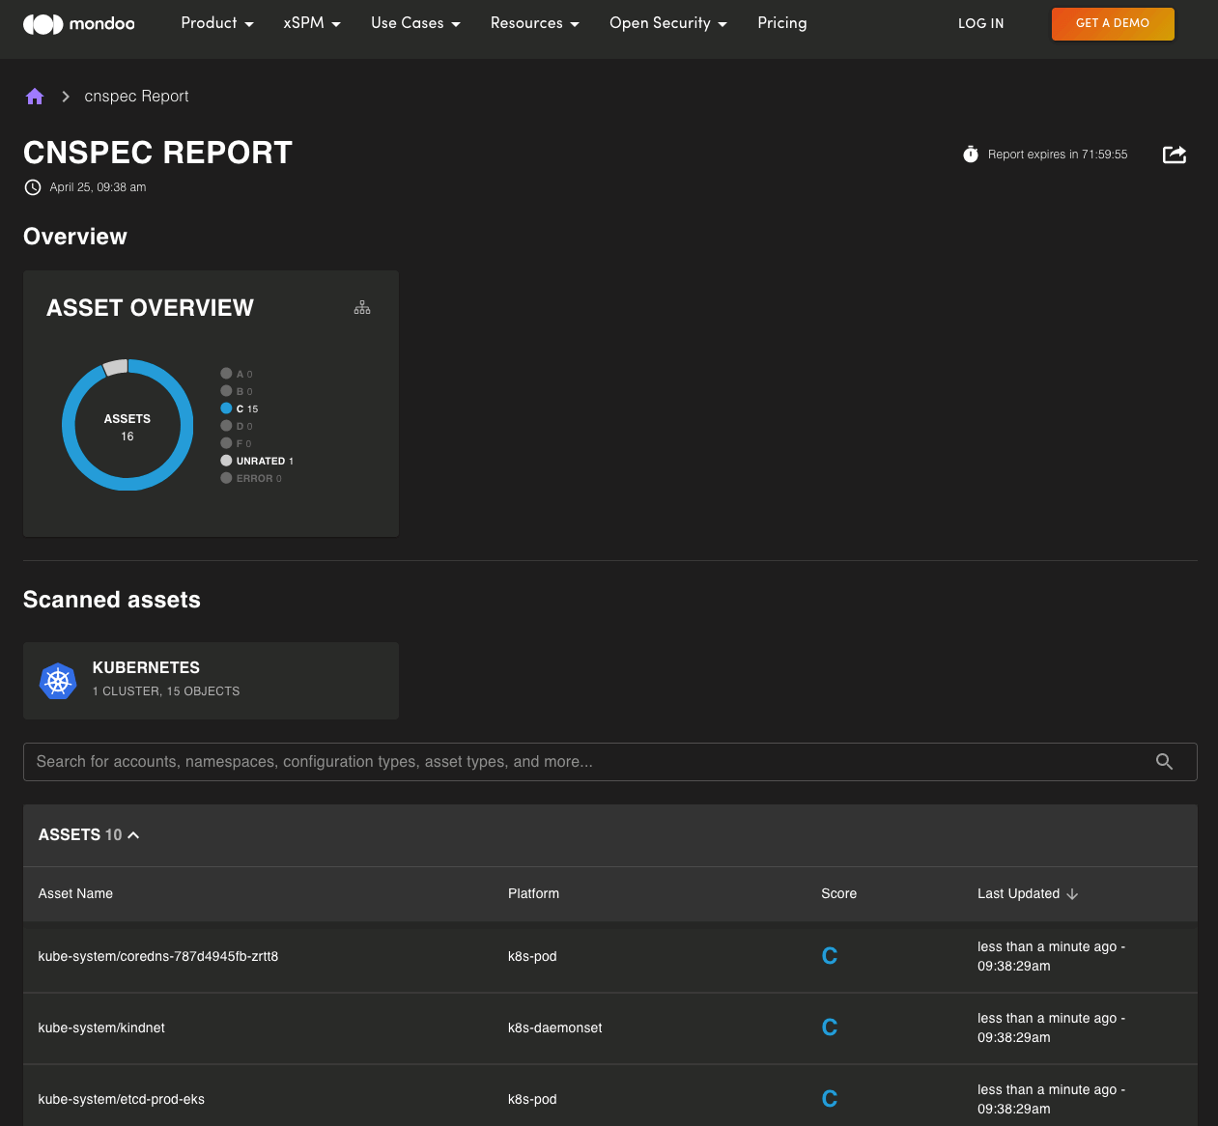
Task: Click the clock icon beside the report date
Action: [32, 186]
